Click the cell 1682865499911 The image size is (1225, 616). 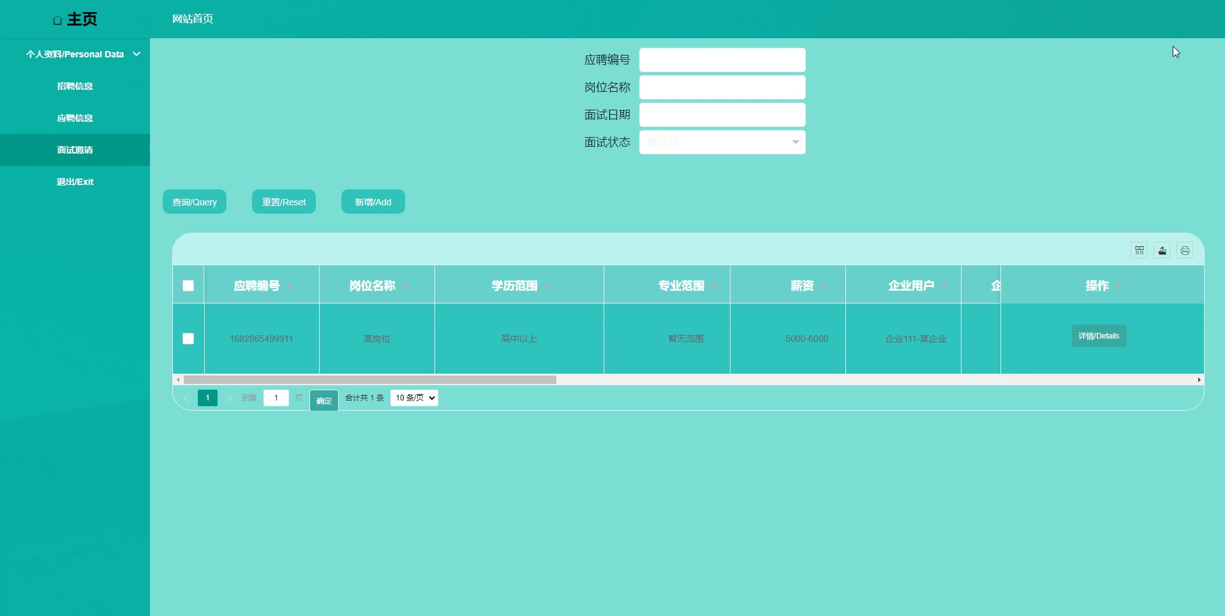[x=262, y=339]
